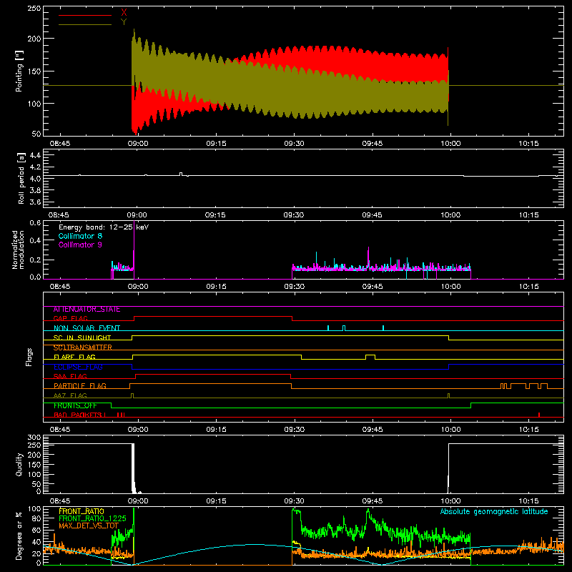Click the "Collimator 8" legend entry
The width and height of the screenshot is (572, 572).
(80, 236)
